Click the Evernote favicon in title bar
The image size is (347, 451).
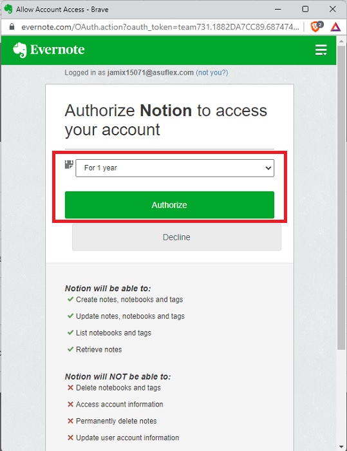[x=8, y=9]
